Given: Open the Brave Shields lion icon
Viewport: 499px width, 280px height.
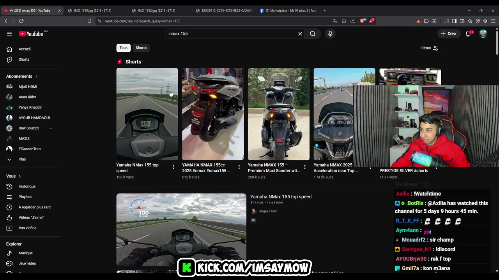Looking at the screenshot, I should tap(362, 21).
